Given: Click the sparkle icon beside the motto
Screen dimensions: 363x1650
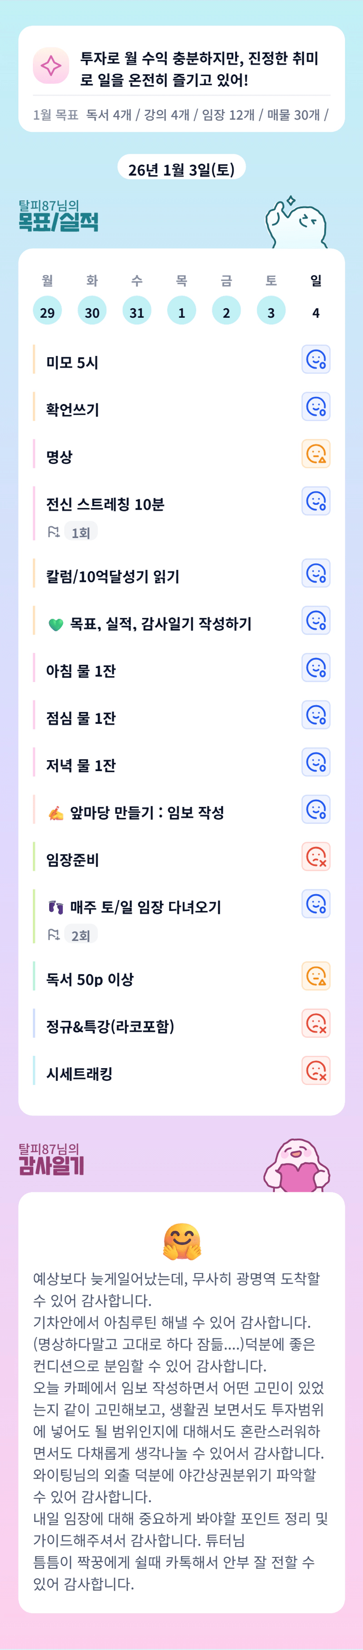Looking at the screenshot, I should (x=50, y=65).
